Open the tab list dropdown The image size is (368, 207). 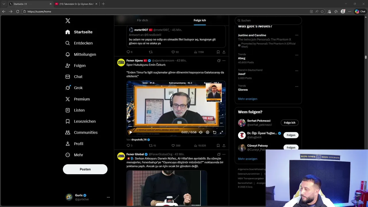tap(4, 4)
